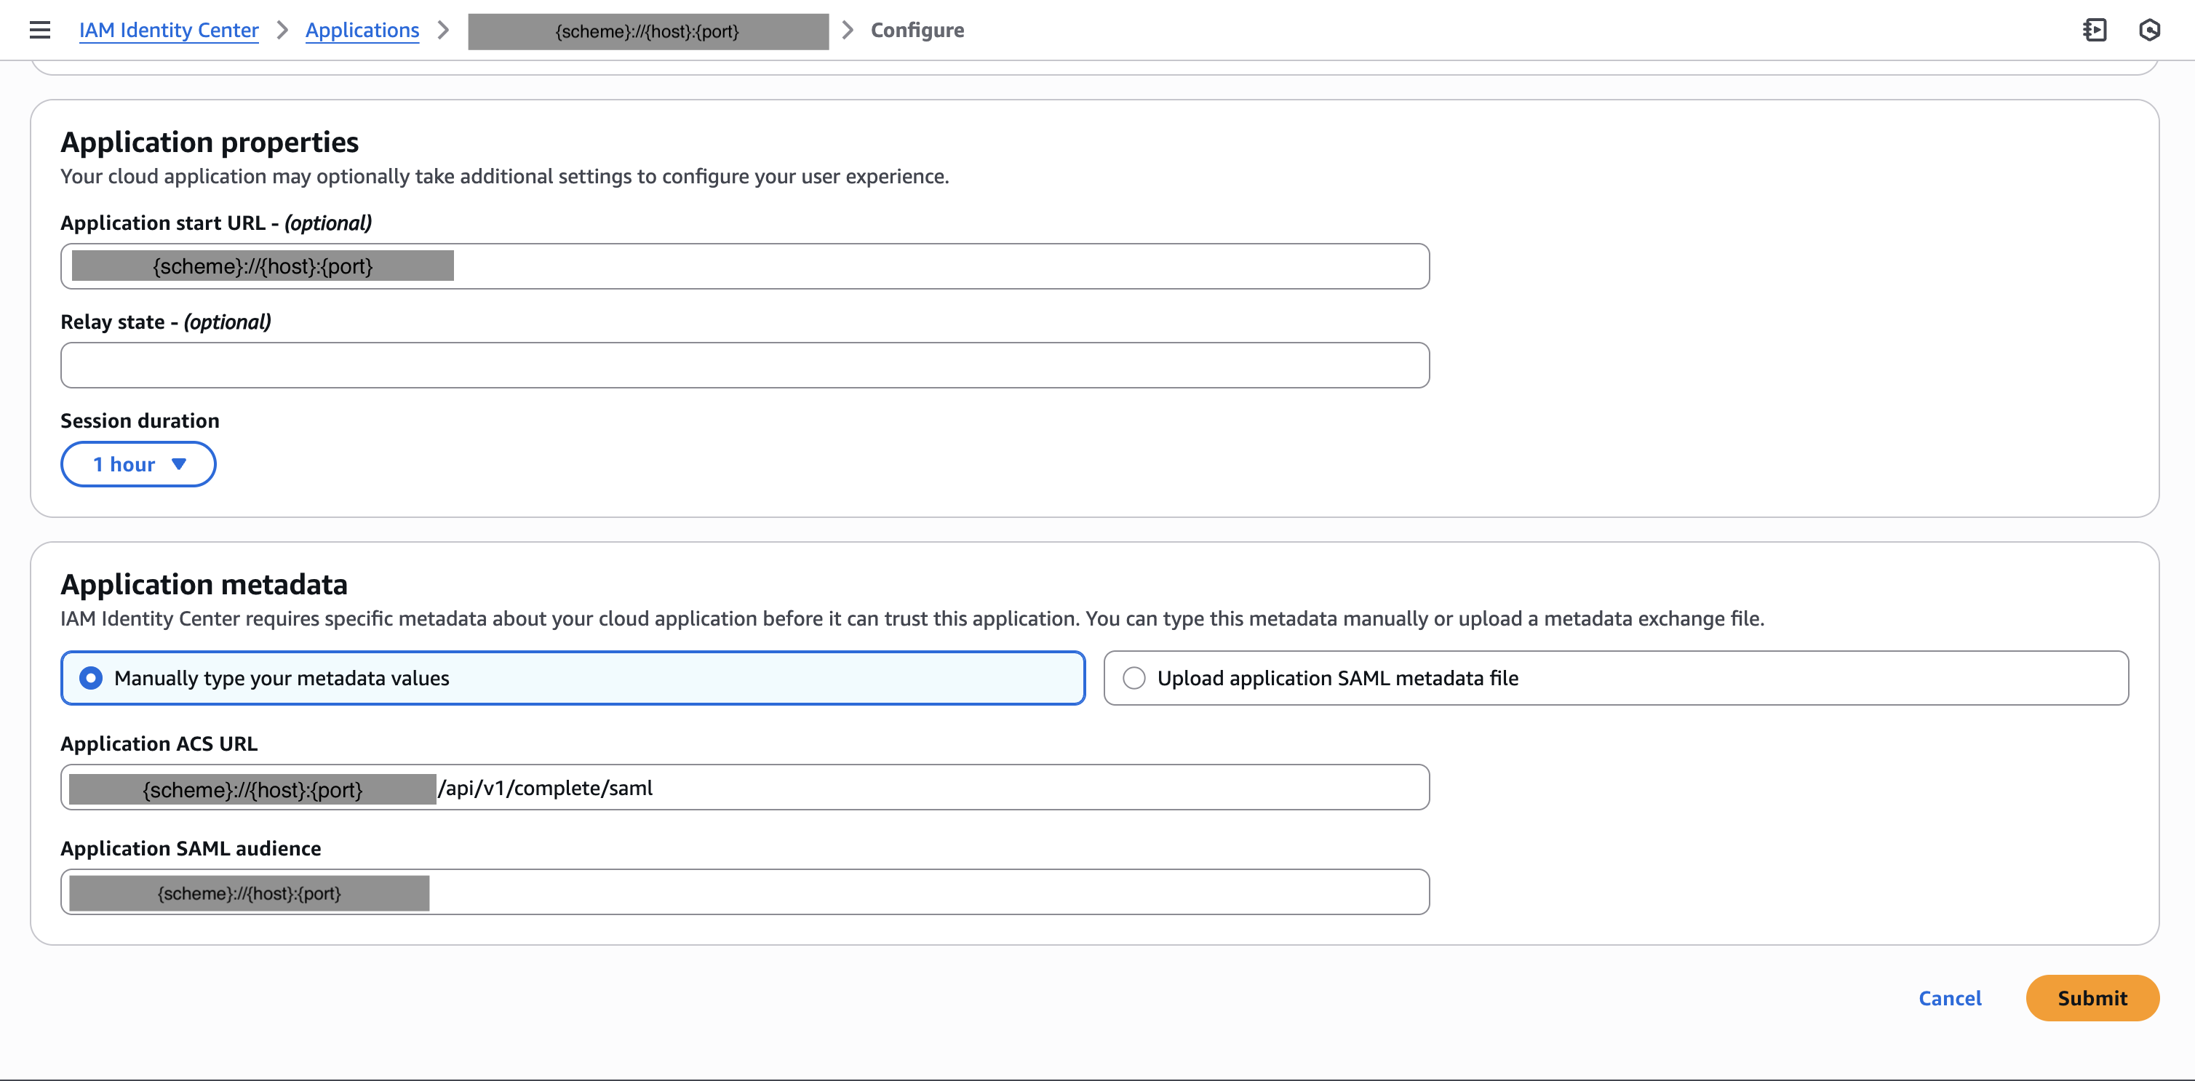Click the Application start URL field
Viewport: 2195px width, 1081px height.
[745, 267]
